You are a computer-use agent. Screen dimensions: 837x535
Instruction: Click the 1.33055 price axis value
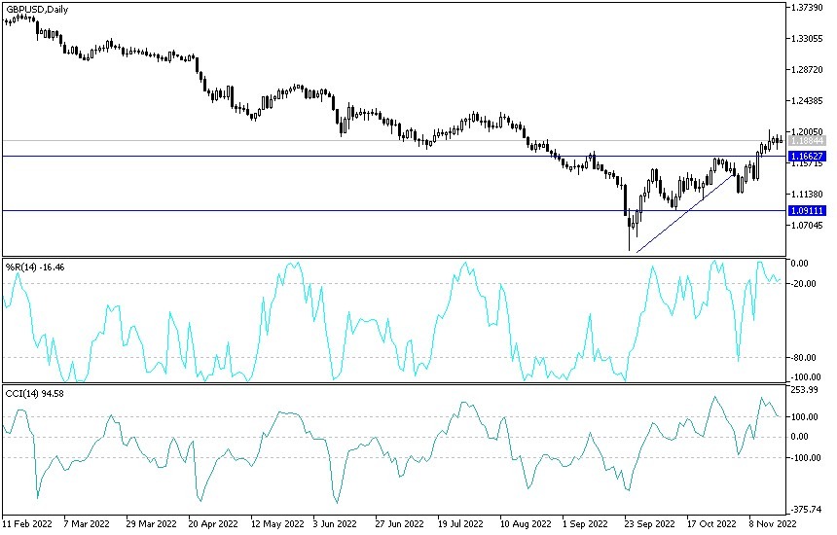click(x=808, y=39)
